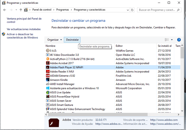This screenshot has width=186, height=130.
Task: Click the 'Open Media LLC' editor cell
Action: 125,55
